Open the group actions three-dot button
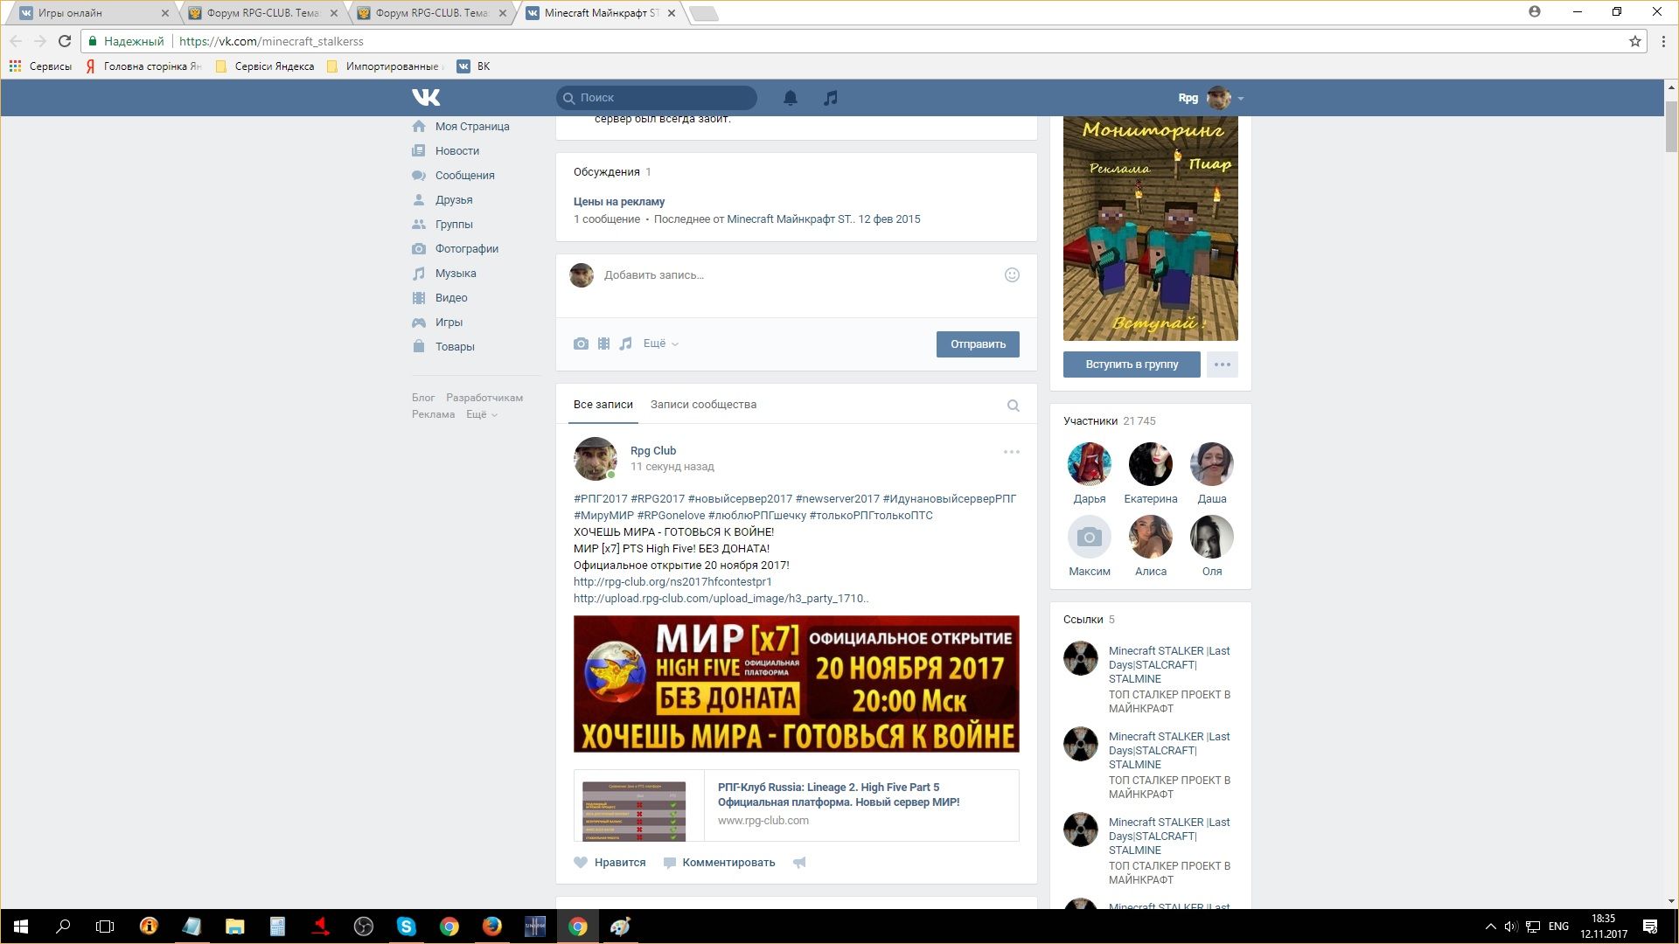 [1222, 364]
